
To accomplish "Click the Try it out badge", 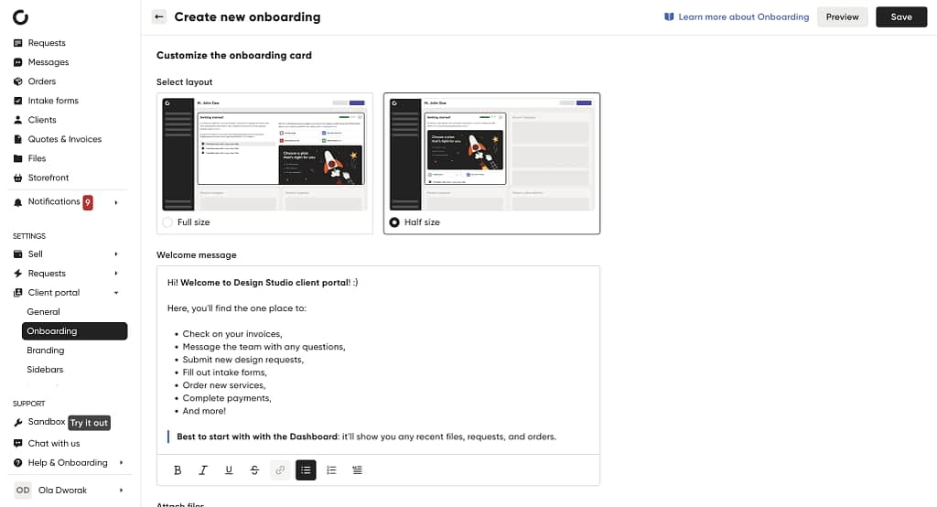I will tap(89, 423).
